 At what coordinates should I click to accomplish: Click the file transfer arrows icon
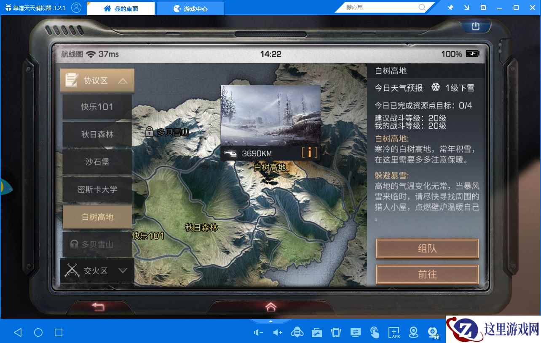356,332
